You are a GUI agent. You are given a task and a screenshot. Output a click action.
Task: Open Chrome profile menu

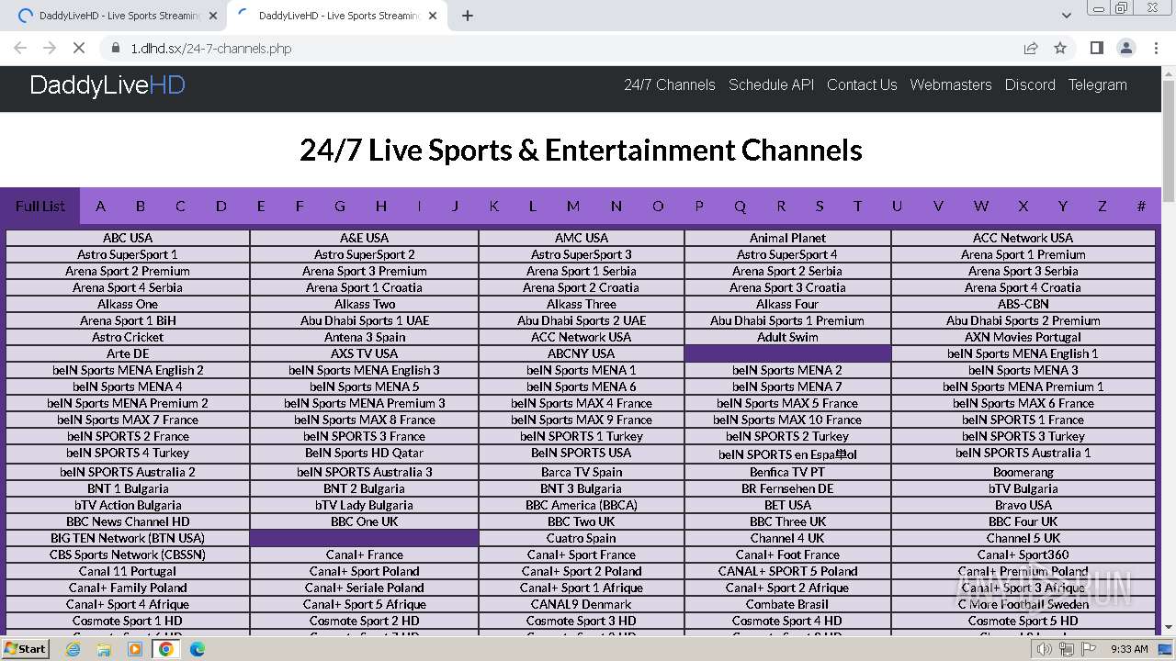(1126, 48)
